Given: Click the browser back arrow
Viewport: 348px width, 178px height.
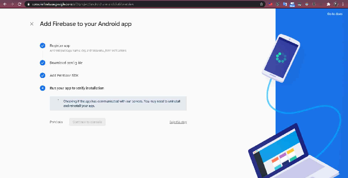Looking at the screenshot, I should pos(5,4).
